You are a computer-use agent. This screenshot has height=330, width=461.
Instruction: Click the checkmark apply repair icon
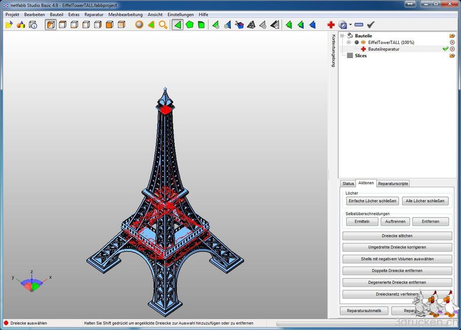click(x=370, y=24)
